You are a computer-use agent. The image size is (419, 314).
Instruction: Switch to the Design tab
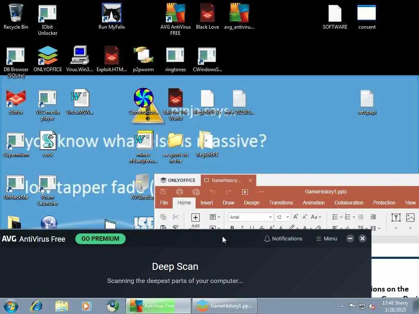point(252,203)
